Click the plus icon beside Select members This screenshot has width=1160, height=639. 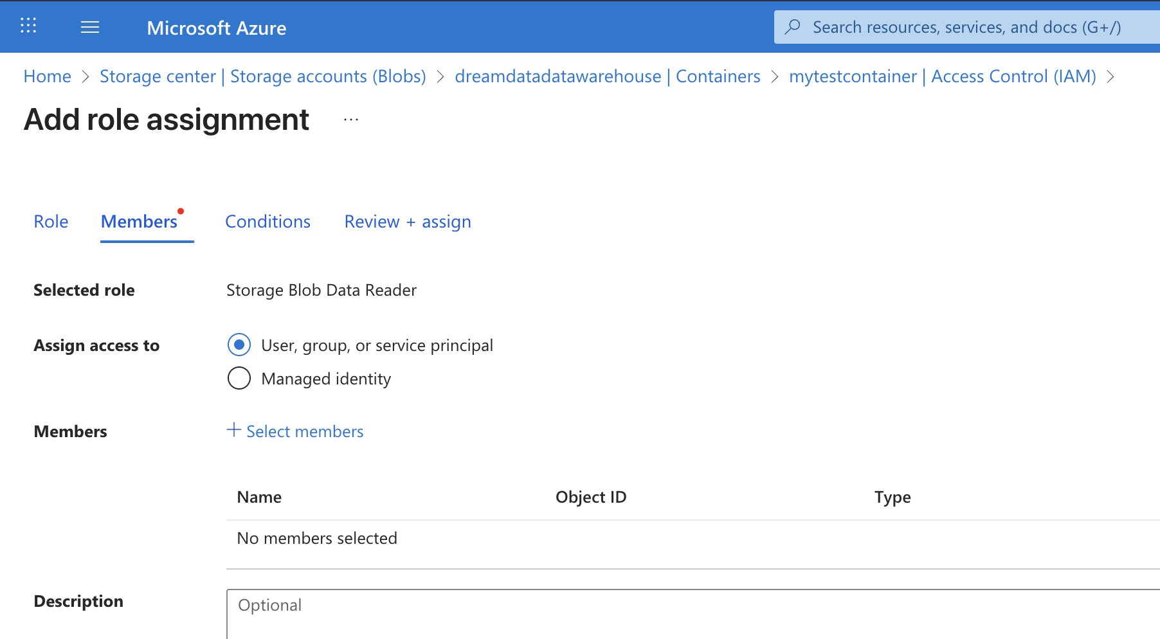point(234,430)
